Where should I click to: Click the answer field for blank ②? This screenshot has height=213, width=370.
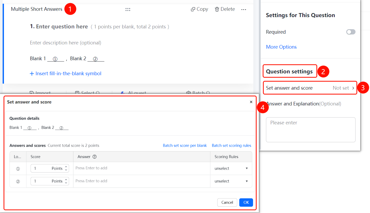[142, 181]
